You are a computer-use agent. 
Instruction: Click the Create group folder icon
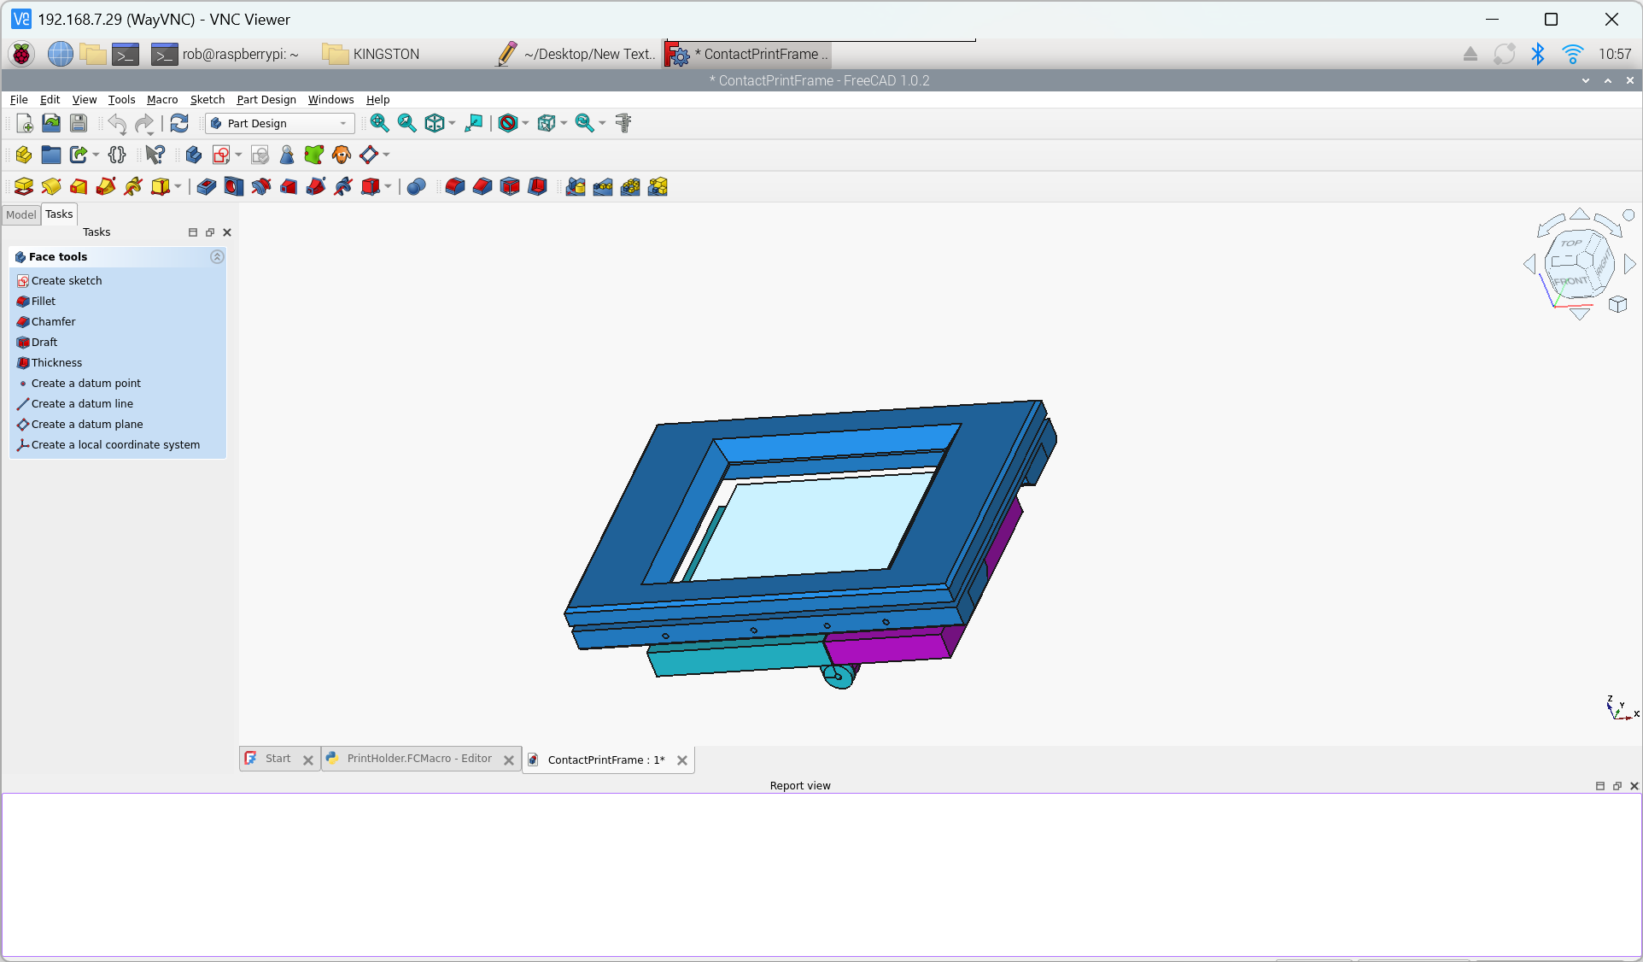[51, 155]
